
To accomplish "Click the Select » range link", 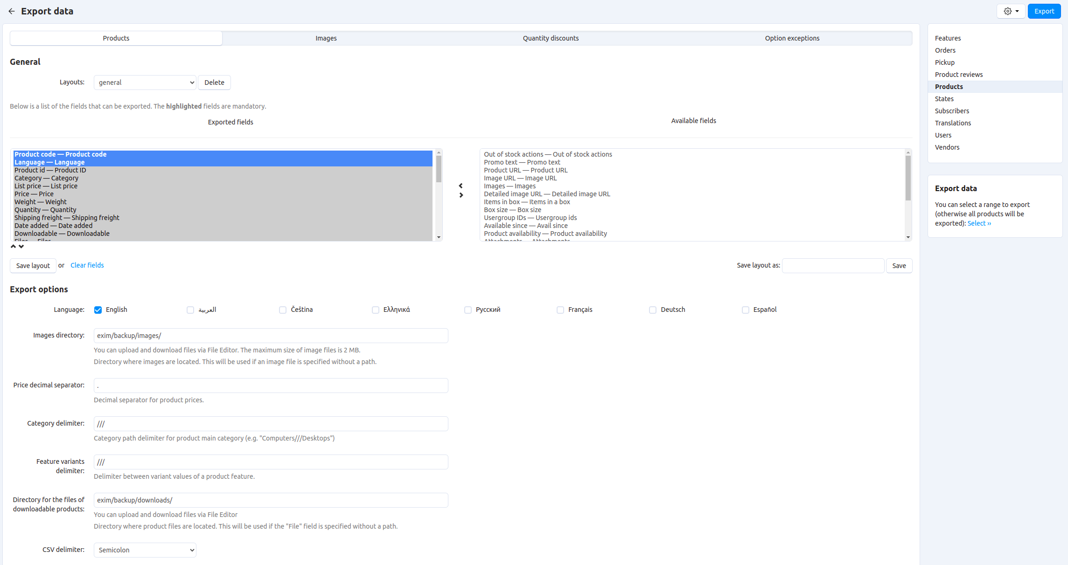I will pyautogui.click(x=979, y=223).
